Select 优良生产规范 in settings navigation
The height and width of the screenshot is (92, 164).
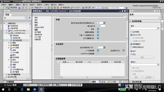(39, 27)
